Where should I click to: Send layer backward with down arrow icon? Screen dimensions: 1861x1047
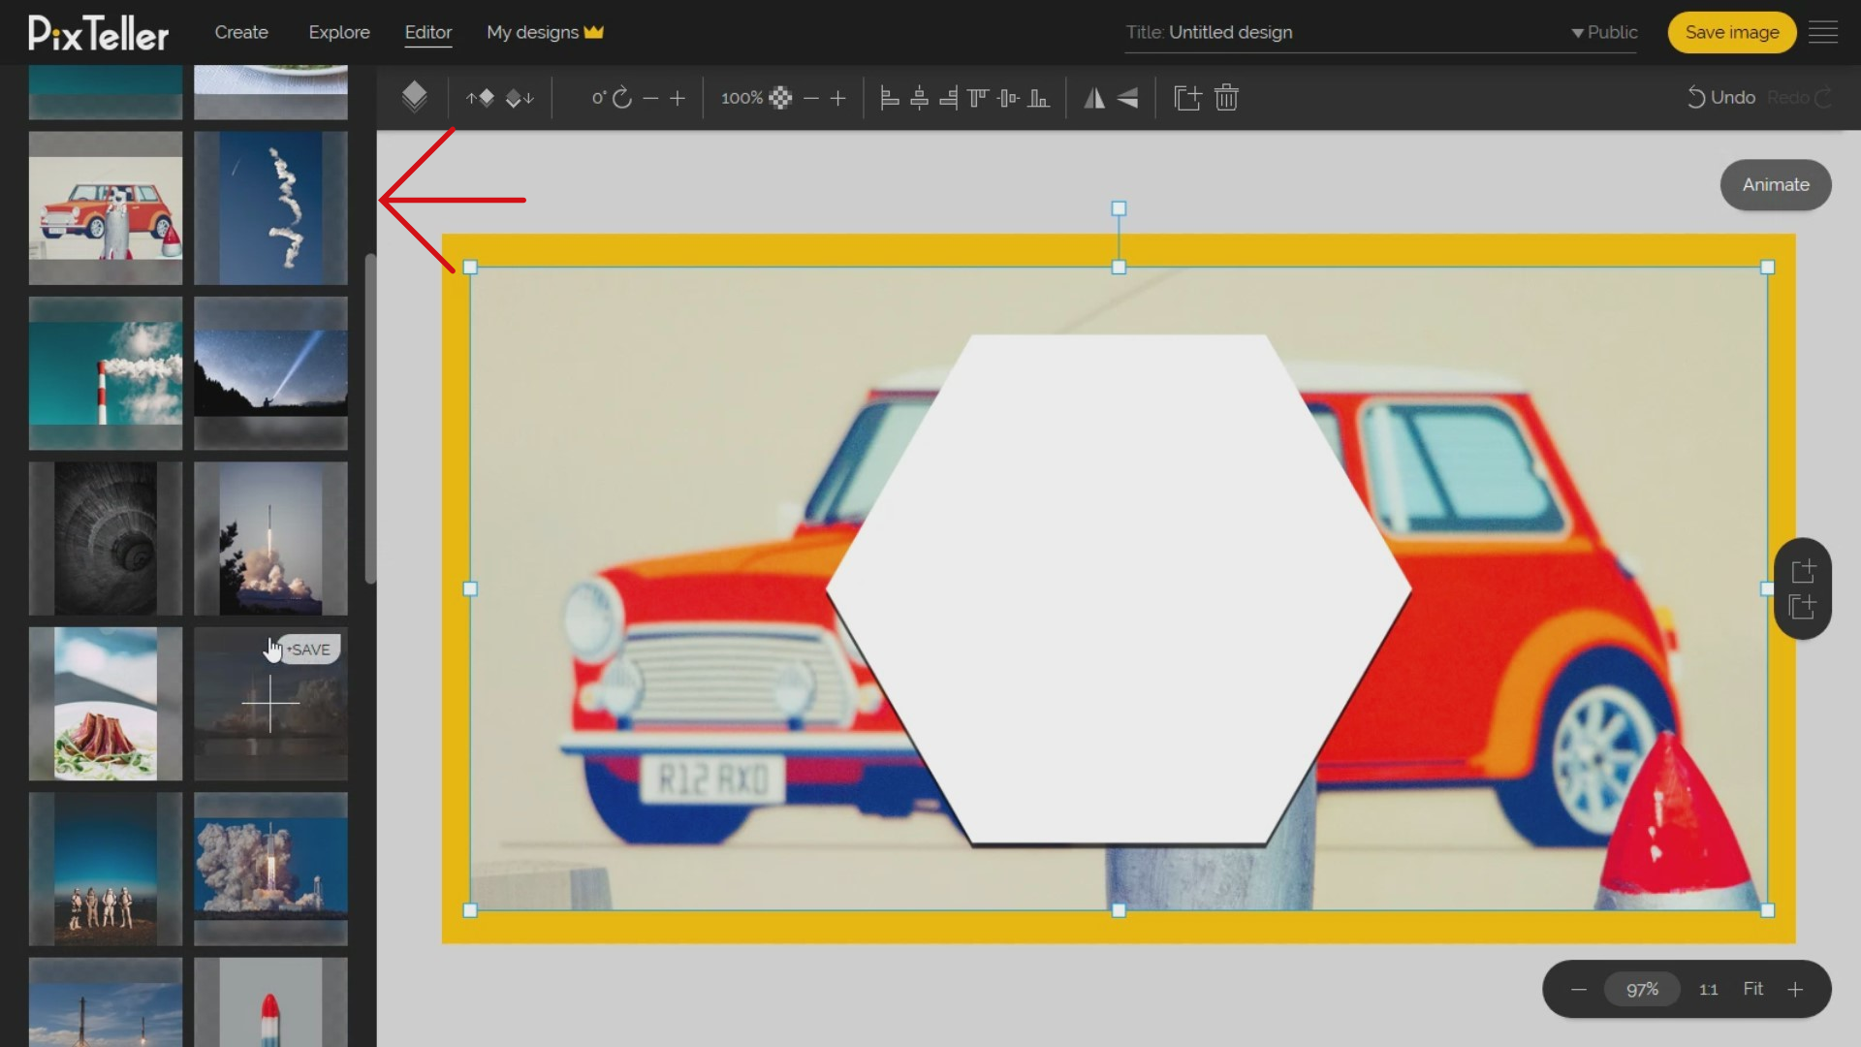click(520, 98)
